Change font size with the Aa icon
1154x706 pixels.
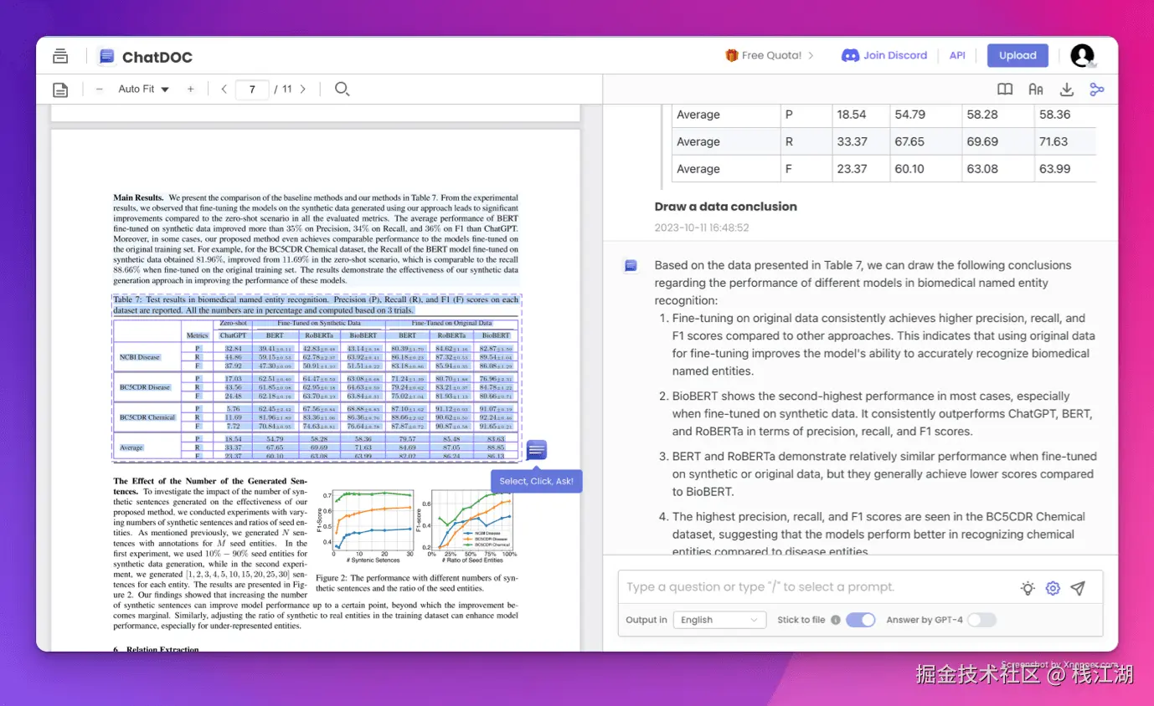1036,90
